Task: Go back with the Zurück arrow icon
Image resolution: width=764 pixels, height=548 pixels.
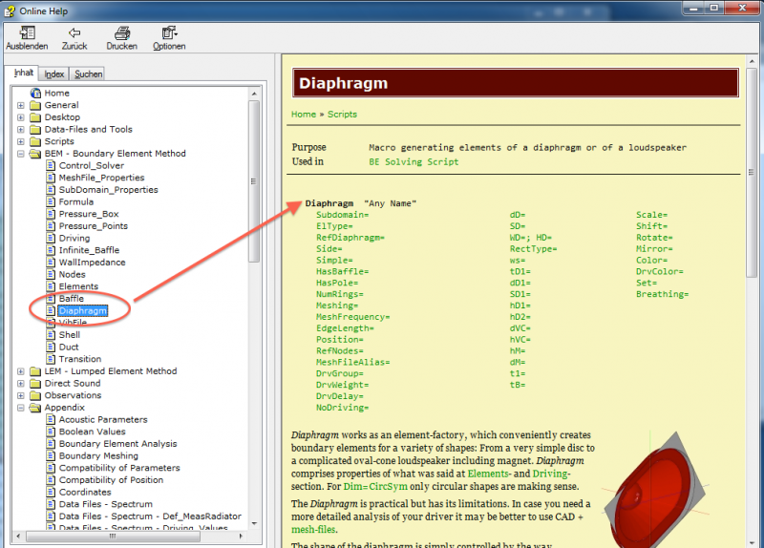Action: (x=74, y=32)
